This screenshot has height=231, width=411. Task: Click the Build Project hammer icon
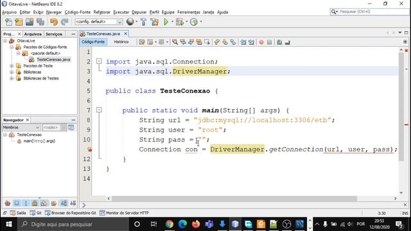[143, 22]
